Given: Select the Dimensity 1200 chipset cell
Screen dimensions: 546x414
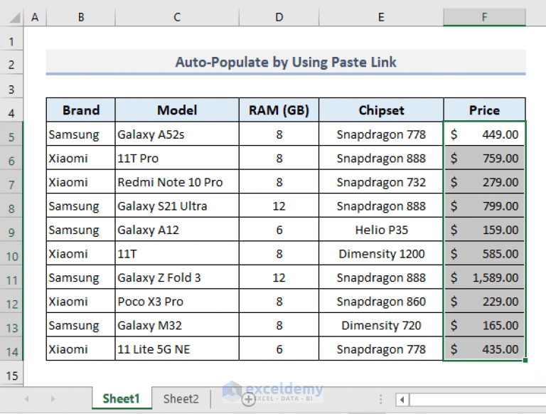Looking at the screenshot, I should tap(381, 254).
